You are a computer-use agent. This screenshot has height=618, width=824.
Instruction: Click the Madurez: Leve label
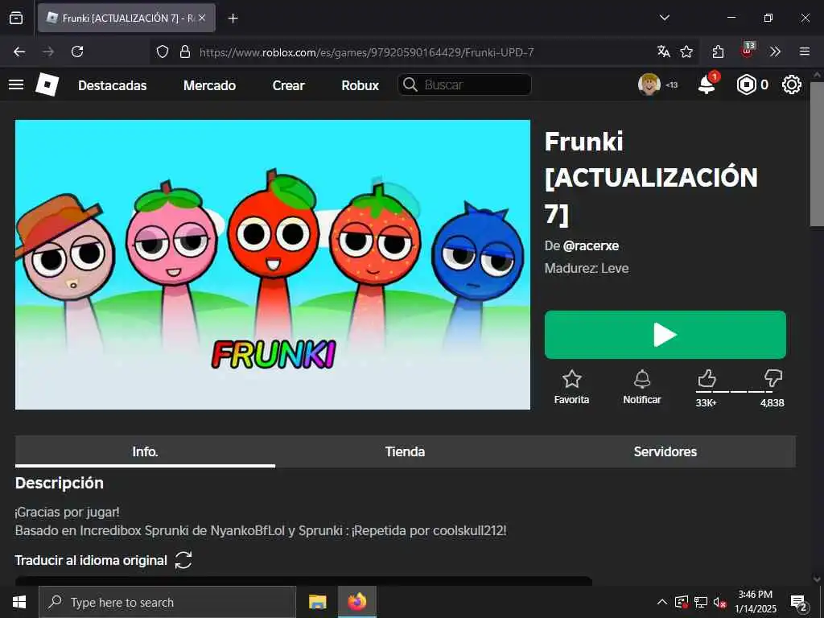pyautogui.click(x=587, y=269)
